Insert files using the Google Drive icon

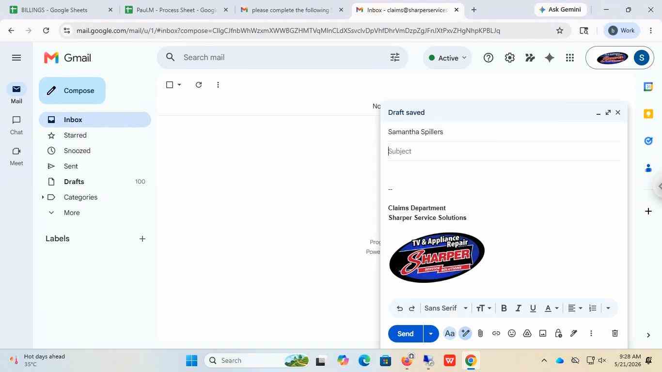(527, 333)
